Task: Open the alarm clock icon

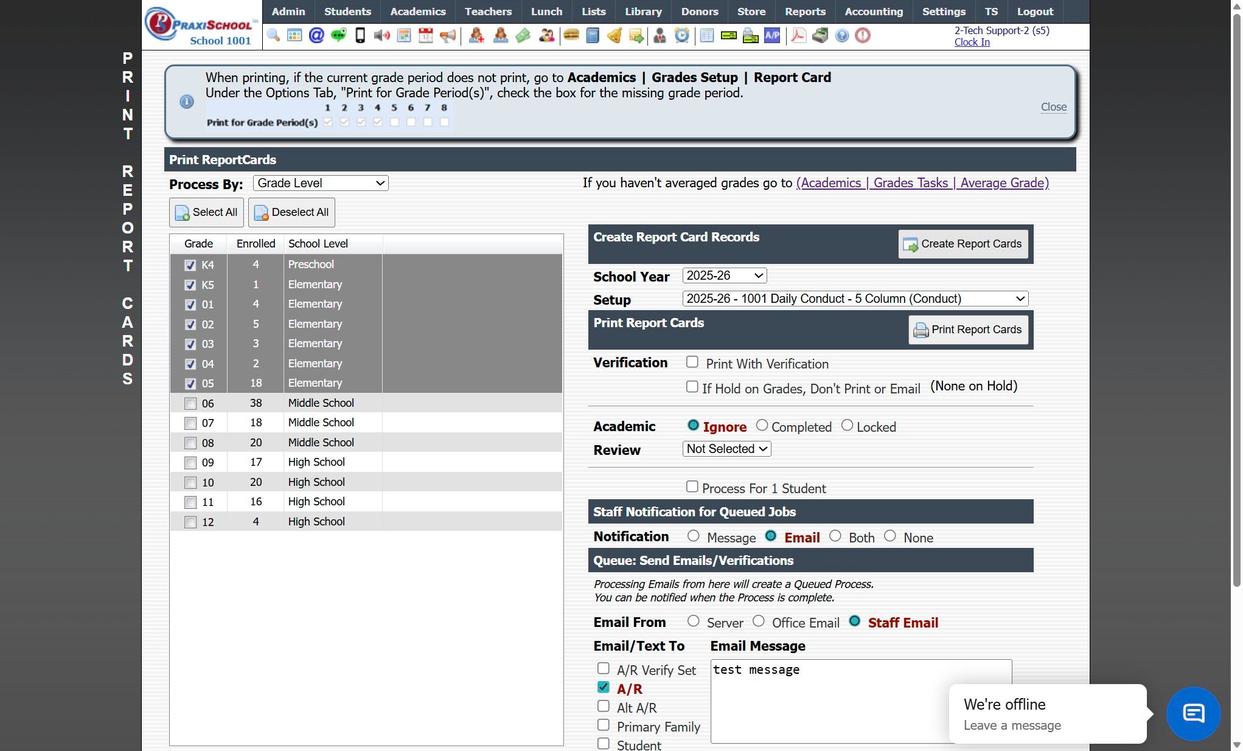Action: coord(682,35)
